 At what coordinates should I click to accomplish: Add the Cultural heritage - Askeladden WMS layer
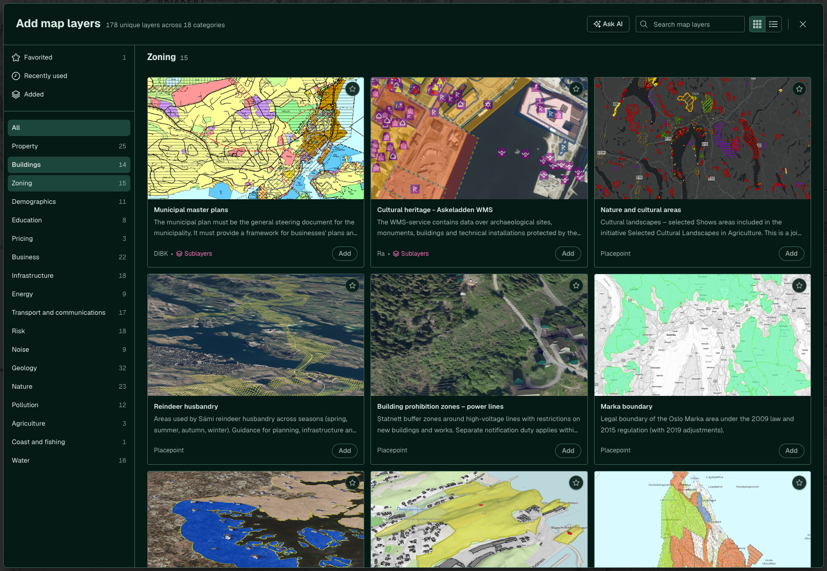click(x=568, y=254)
